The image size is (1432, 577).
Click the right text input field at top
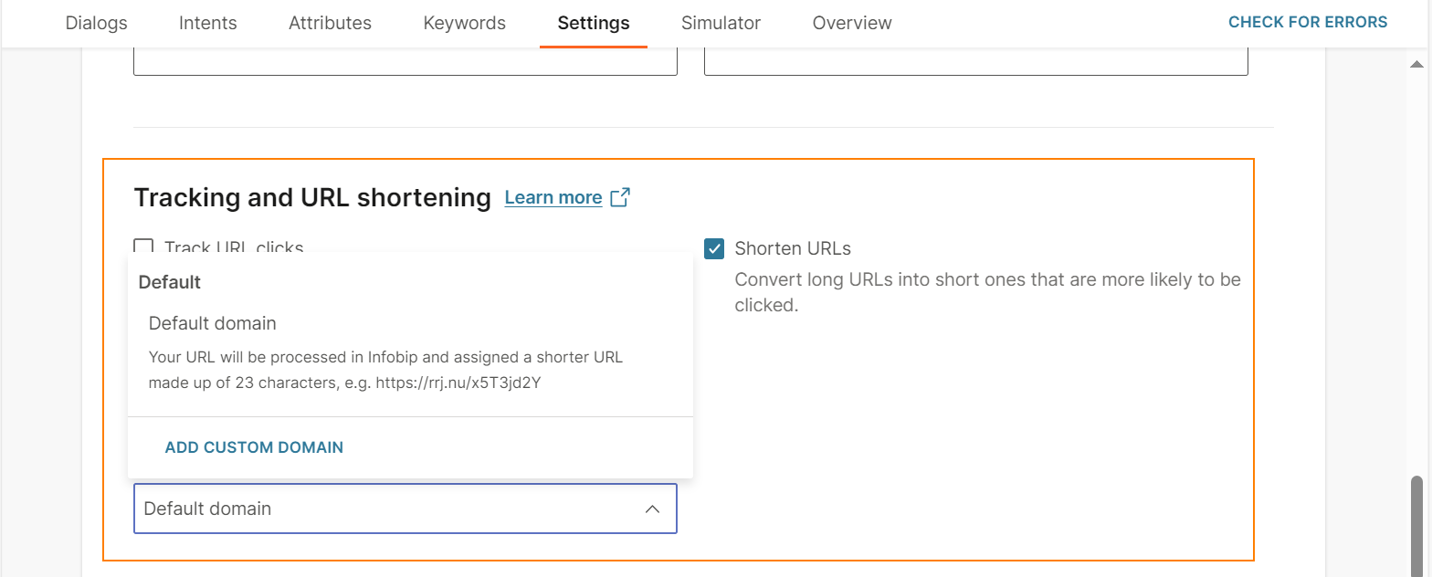pyautogui.click(x=975, y=59)
